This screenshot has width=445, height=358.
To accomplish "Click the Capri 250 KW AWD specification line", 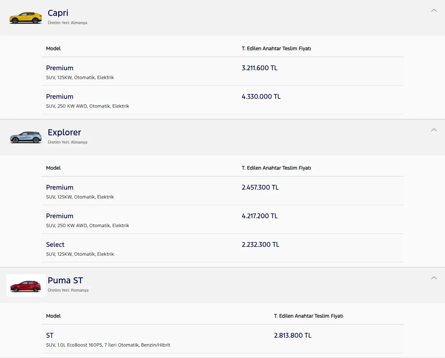I will tap(87, 106).
